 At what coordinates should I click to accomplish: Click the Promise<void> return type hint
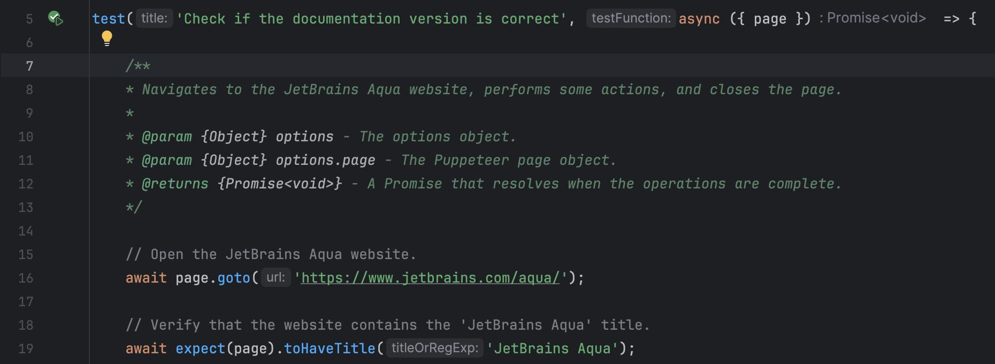[876, 18]
